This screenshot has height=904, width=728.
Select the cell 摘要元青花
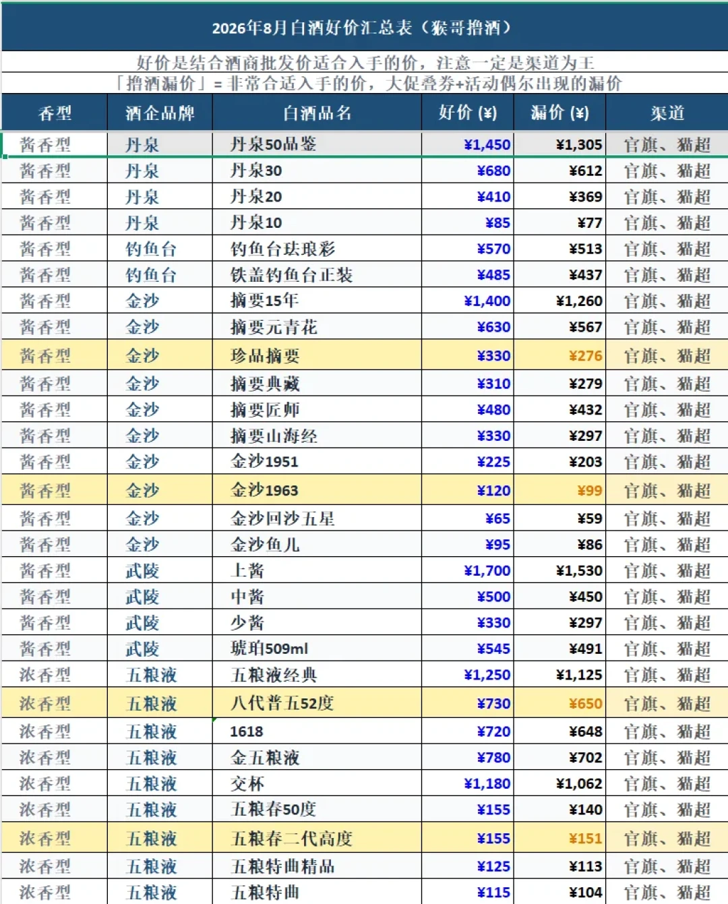317,327
